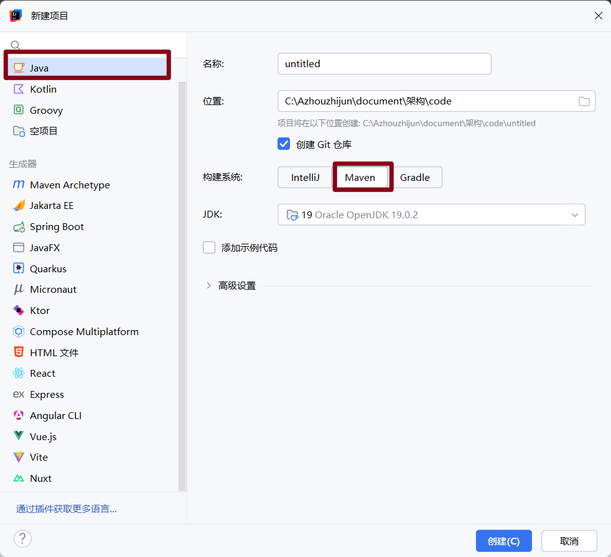Select the Compose Multiplatform label text

tap(84, 331)
